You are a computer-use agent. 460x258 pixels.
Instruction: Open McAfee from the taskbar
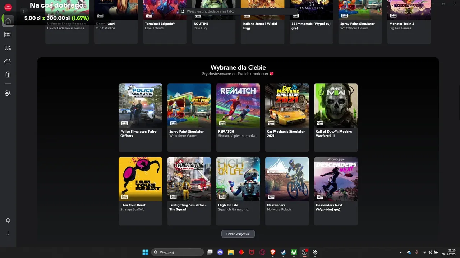pos(252,252)
